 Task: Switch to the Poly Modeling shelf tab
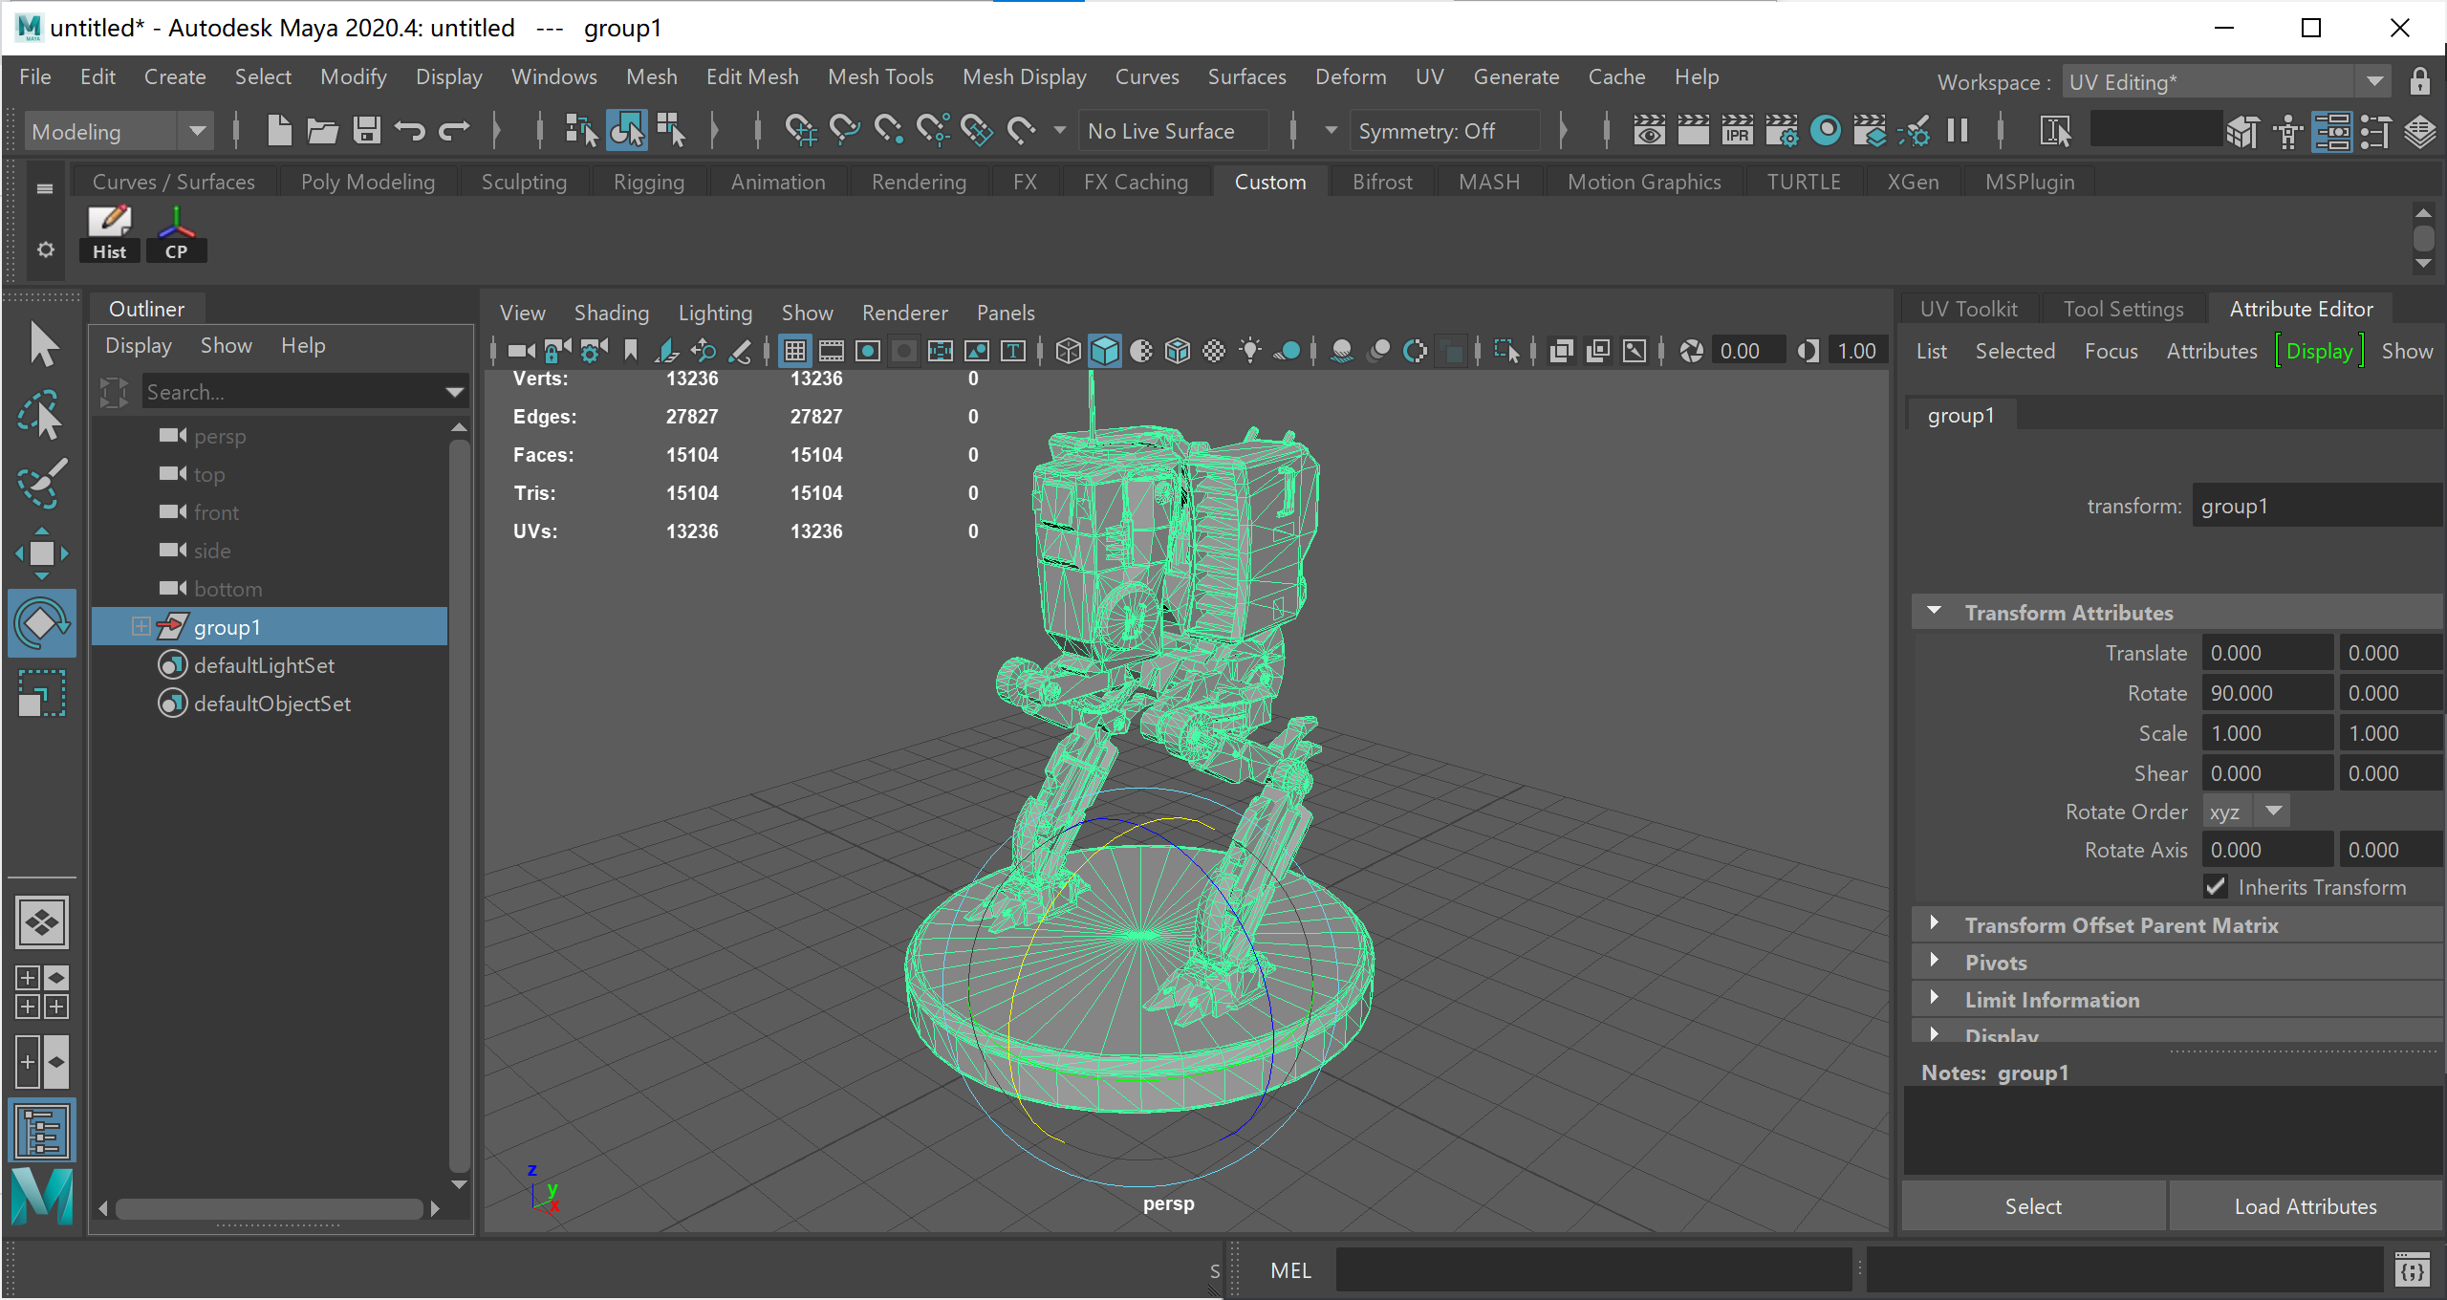coord(367,182)
